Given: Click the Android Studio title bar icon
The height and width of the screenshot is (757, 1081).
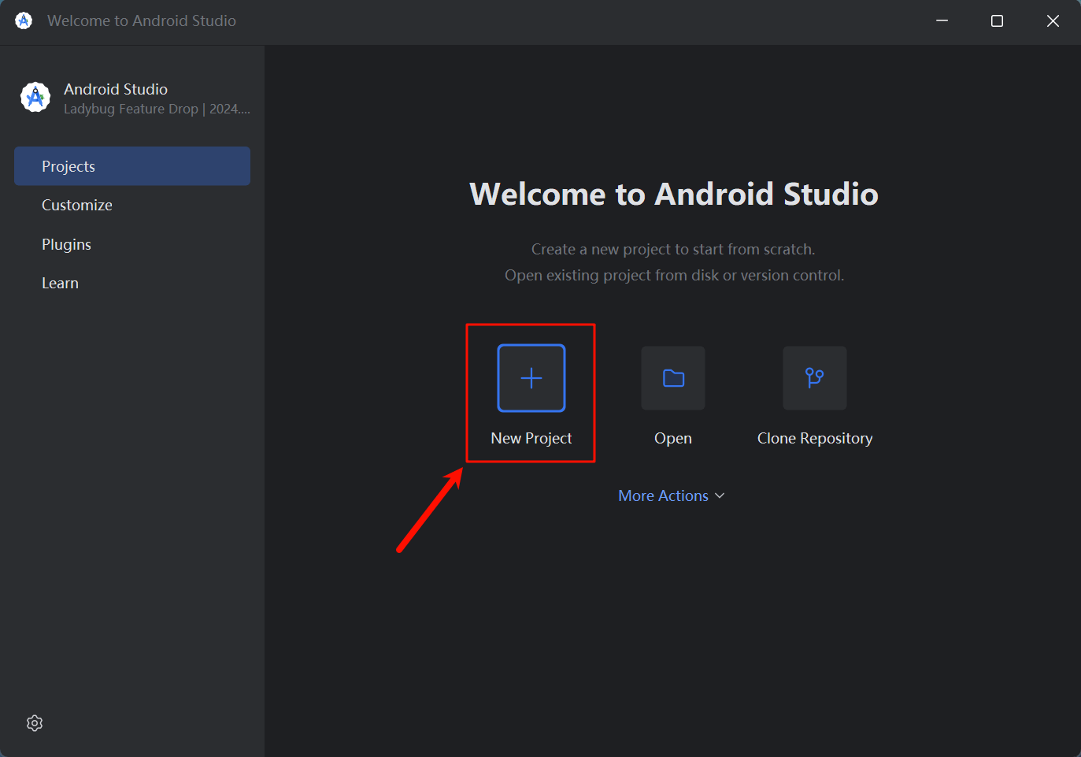Looking at the screenshot, I should pos(24,20).
